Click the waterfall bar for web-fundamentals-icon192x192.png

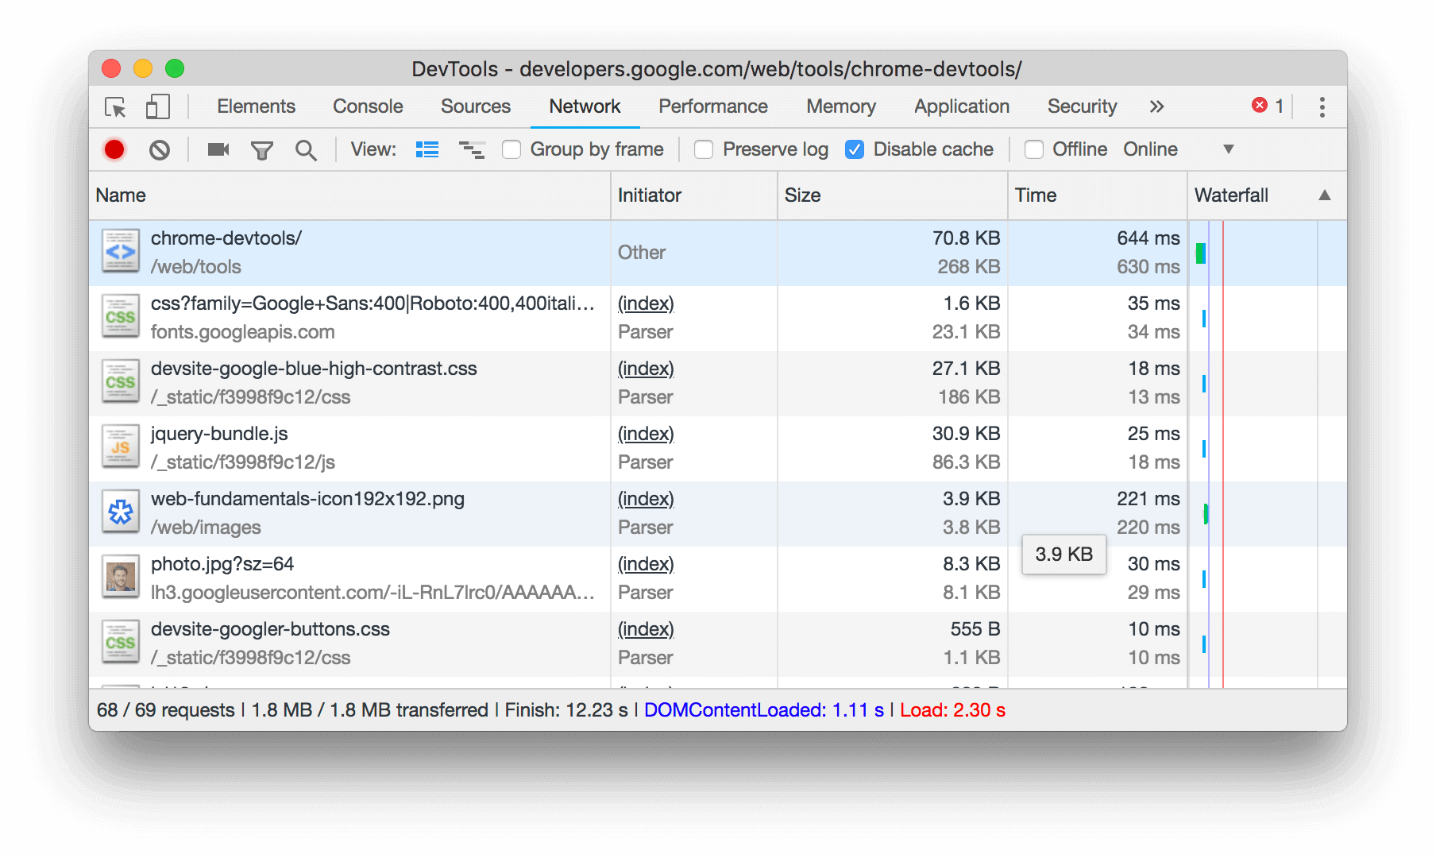click(x=1206, y=514)
